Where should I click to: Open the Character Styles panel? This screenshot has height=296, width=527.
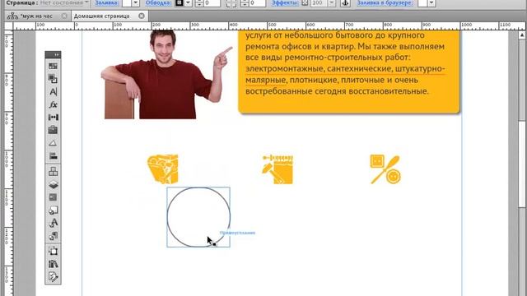click(53, 223)
